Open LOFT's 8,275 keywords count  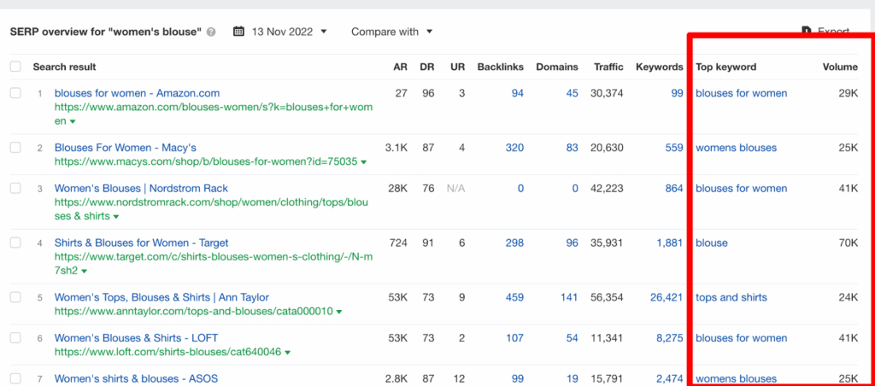(670, 338)
